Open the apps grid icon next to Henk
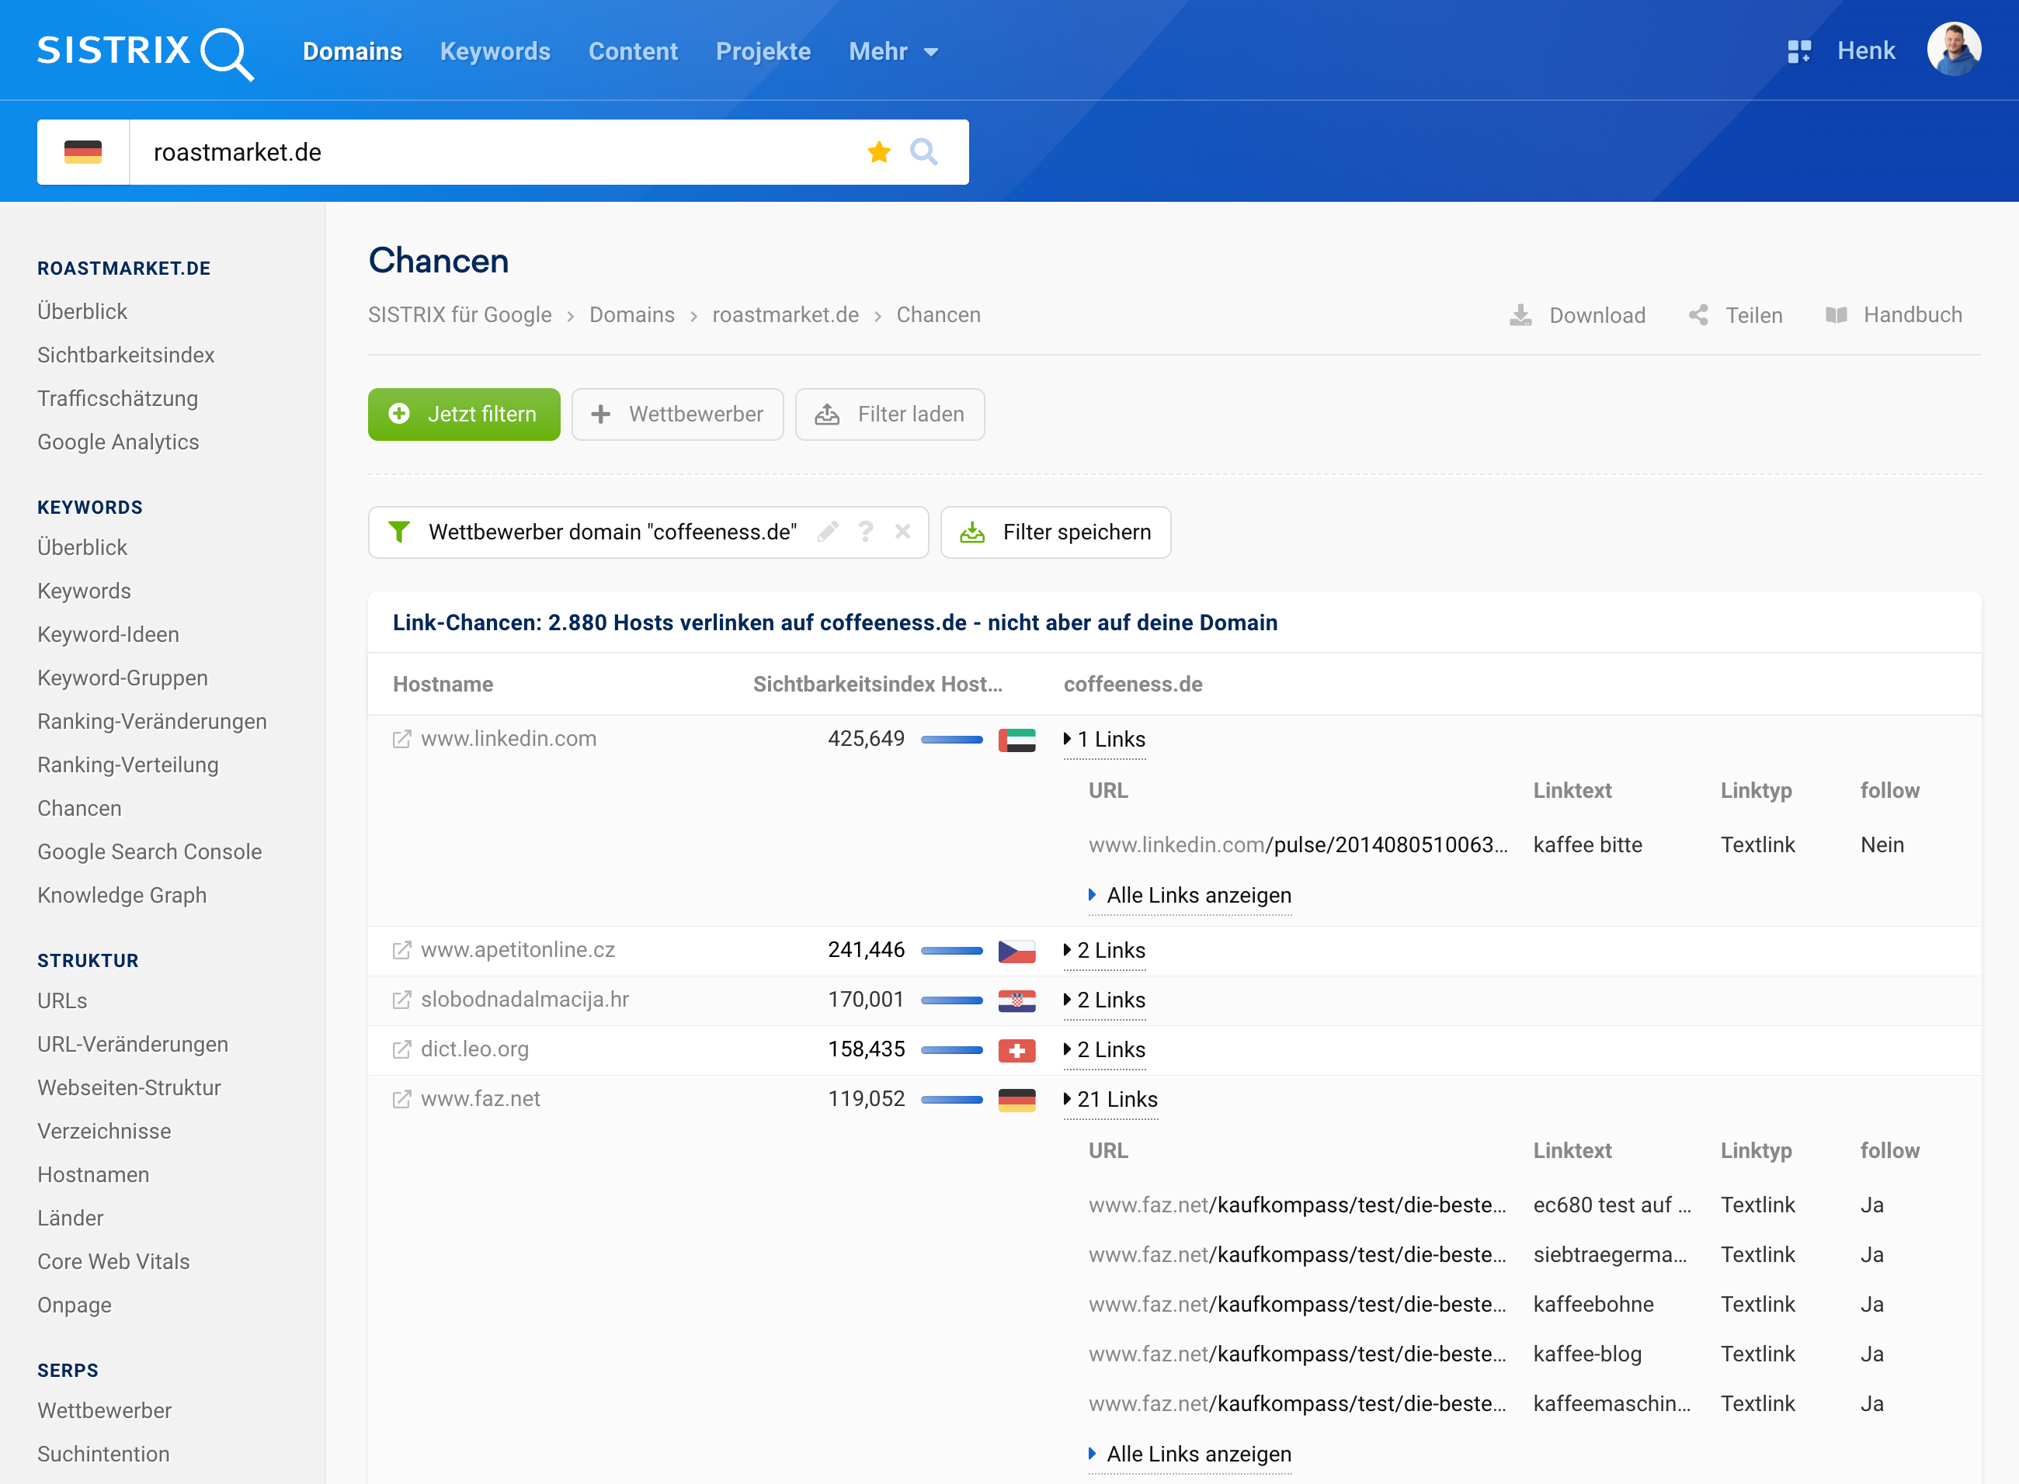Viewport: 2019px width, 1484px height. 1799,51
